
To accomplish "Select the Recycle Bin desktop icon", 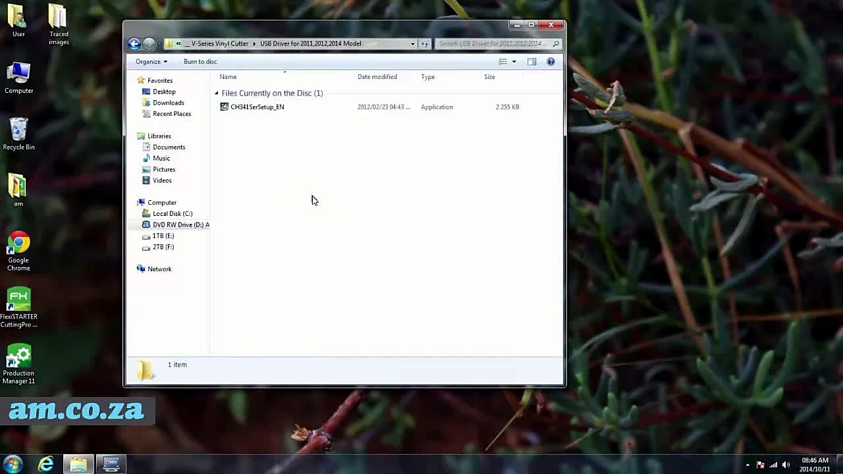I will pos(18,134).
